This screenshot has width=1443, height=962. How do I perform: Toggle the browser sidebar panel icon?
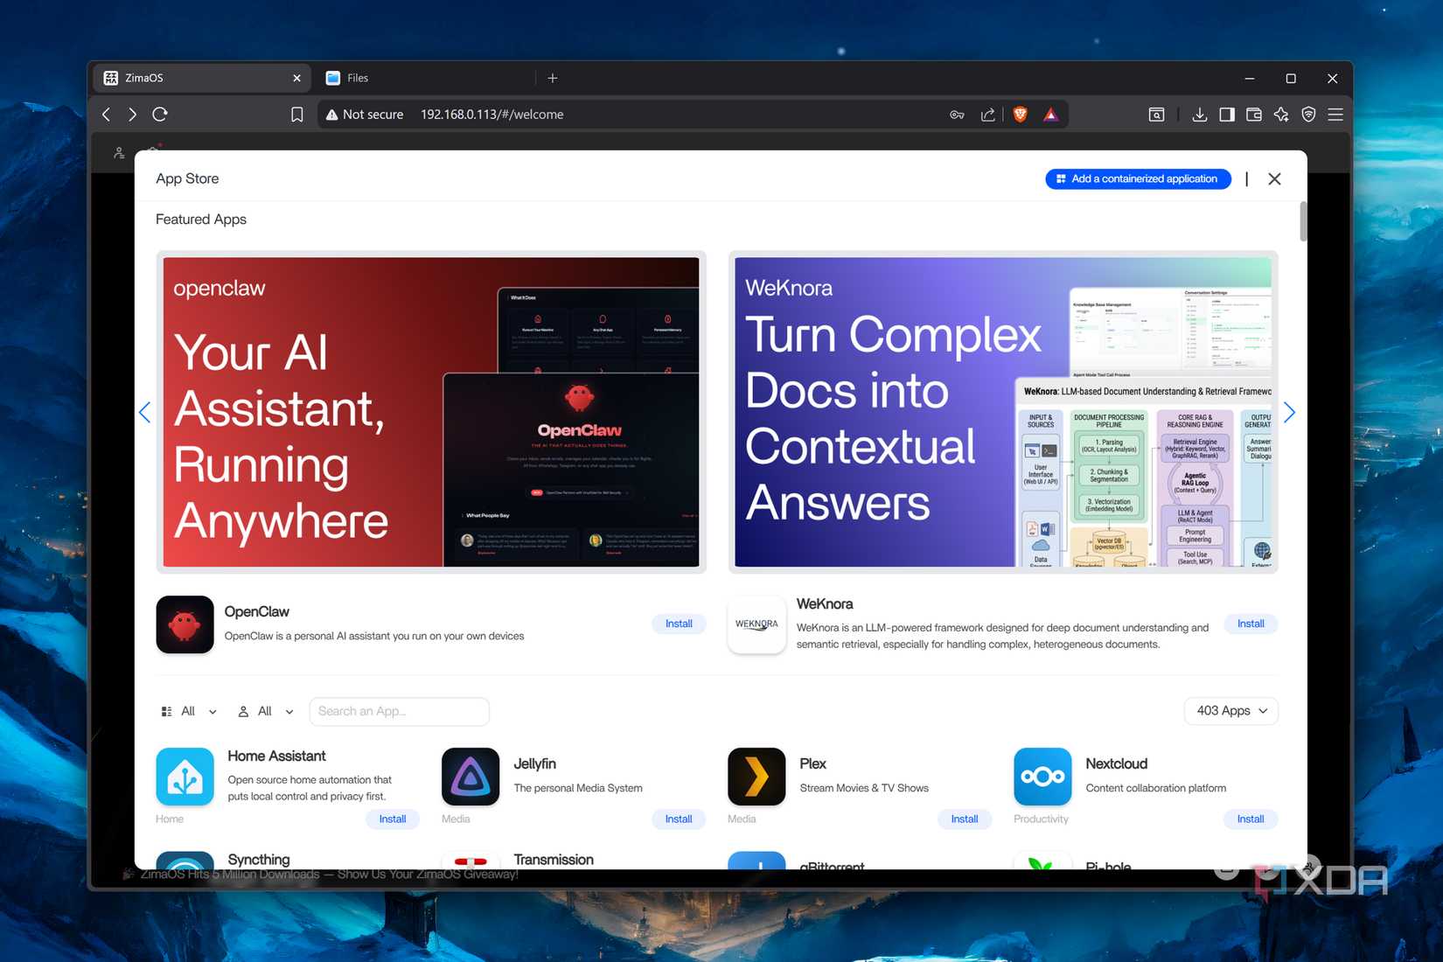coord(1227,115)
